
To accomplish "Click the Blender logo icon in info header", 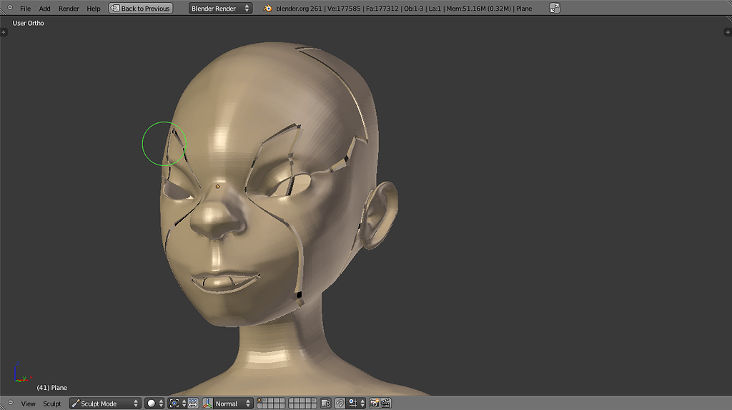I will pos(267,9).
